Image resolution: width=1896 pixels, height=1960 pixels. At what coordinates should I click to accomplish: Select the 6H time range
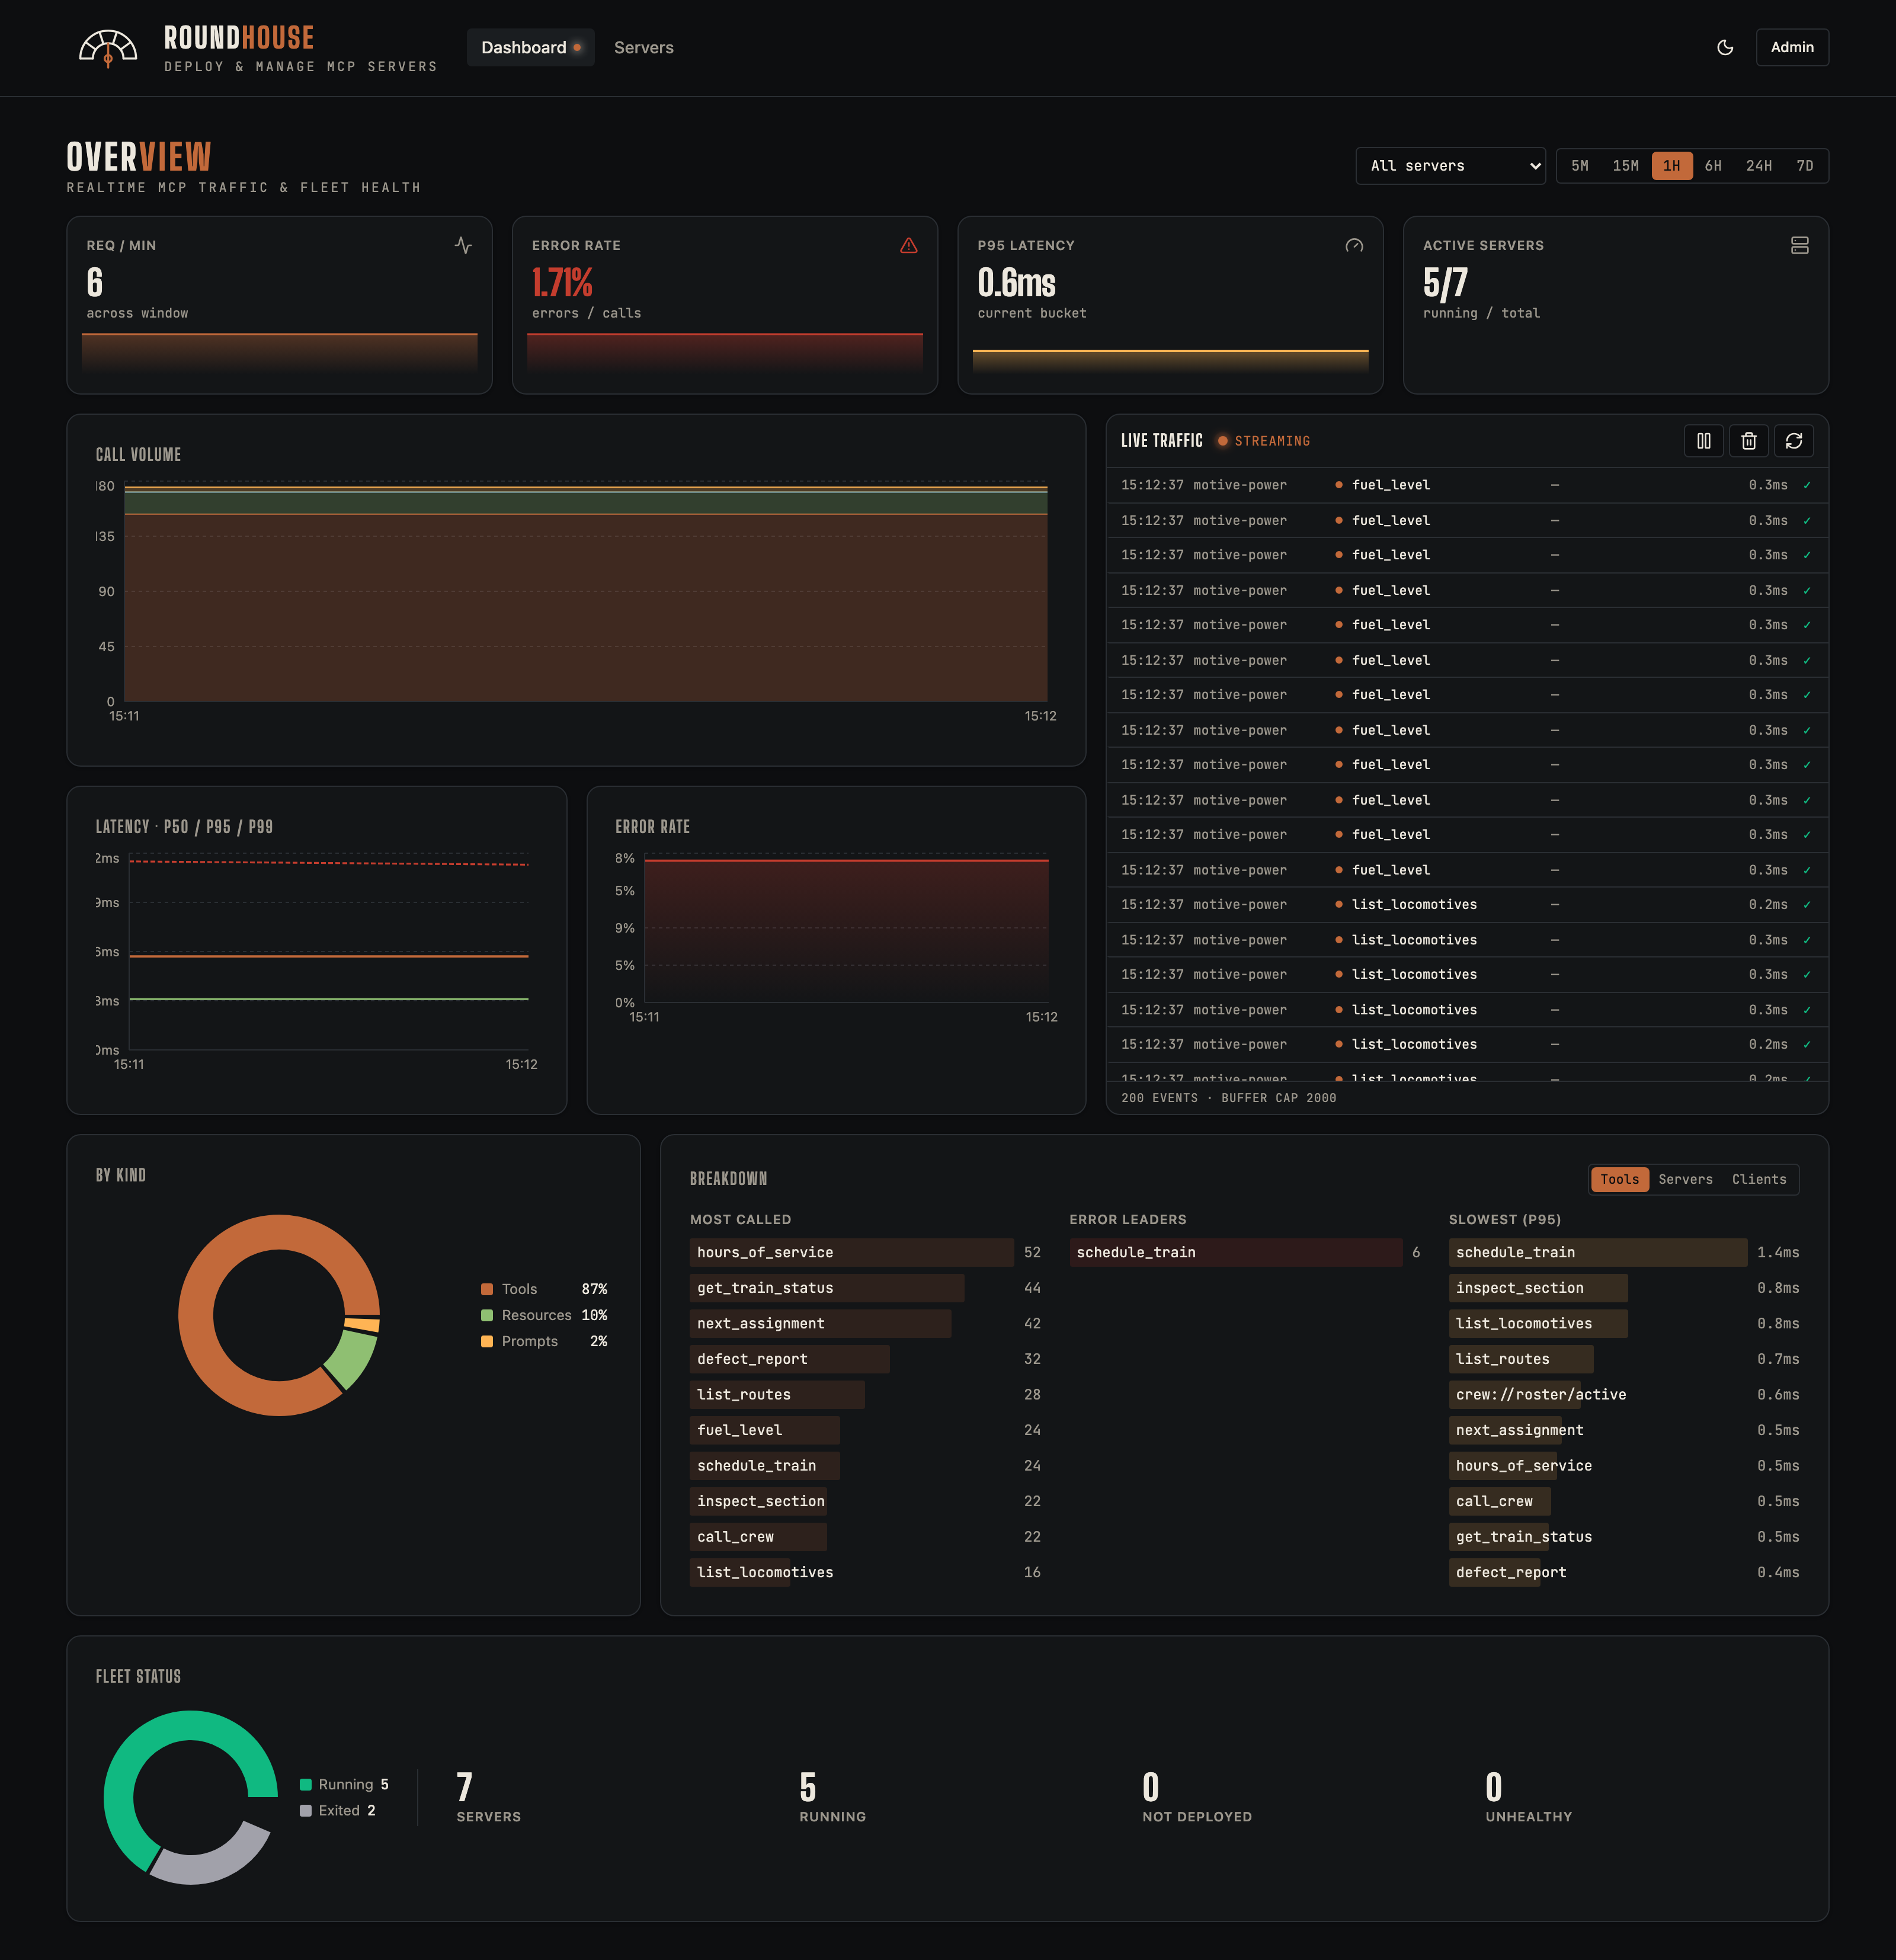point(1713,166)
